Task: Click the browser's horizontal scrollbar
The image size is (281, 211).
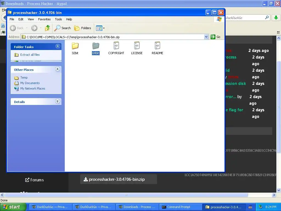Action: 126,195
